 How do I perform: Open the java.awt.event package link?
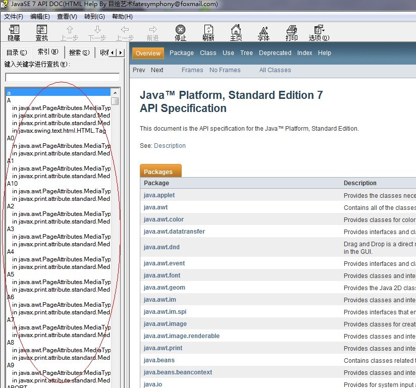pyautogui.click(x=164, y=263)
